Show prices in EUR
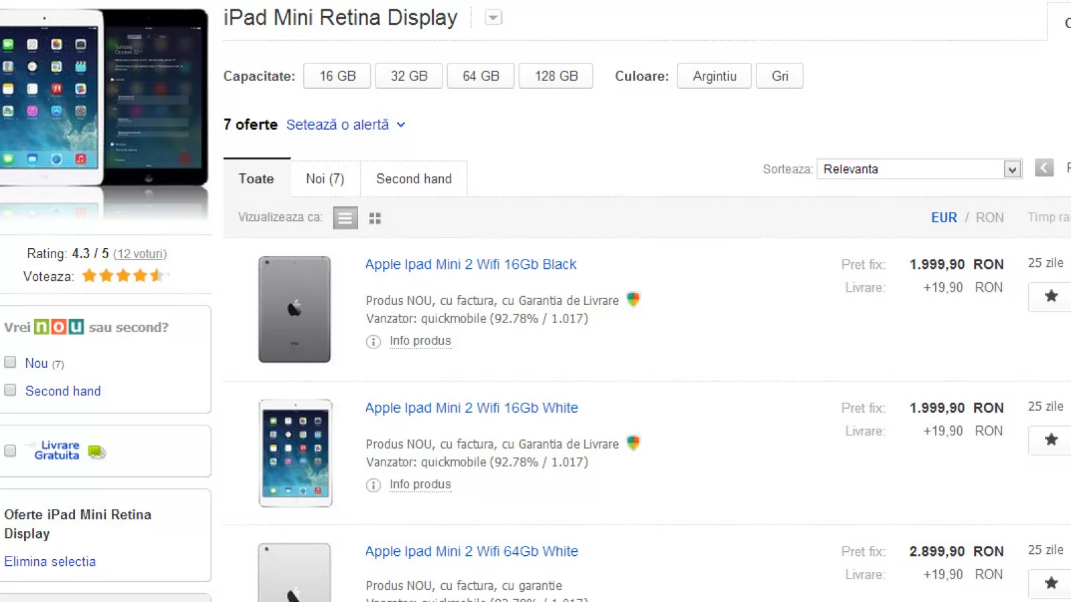Screen dimensions: 1071x602 pos(944,217)
